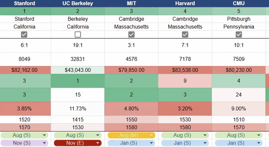Screen dimensions: 269x147
Task: Open CMU's Aug (S) dropdown
Action: [259, 135]
